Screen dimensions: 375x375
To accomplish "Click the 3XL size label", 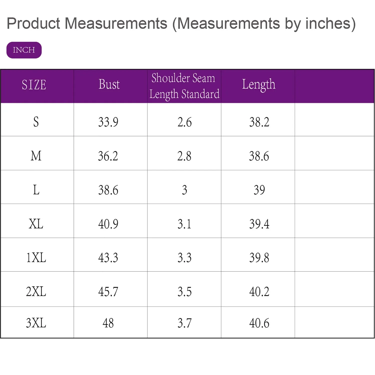I will [x=36, y=323].
